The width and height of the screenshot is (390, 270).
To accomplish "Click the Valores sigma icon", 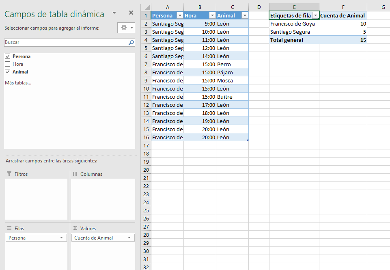I will click(x=75, y=228).
